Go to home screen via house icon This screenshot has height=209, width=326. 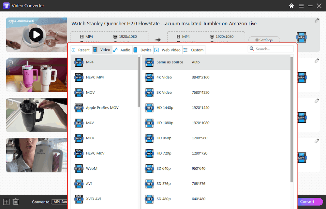[x=291, y=6]
